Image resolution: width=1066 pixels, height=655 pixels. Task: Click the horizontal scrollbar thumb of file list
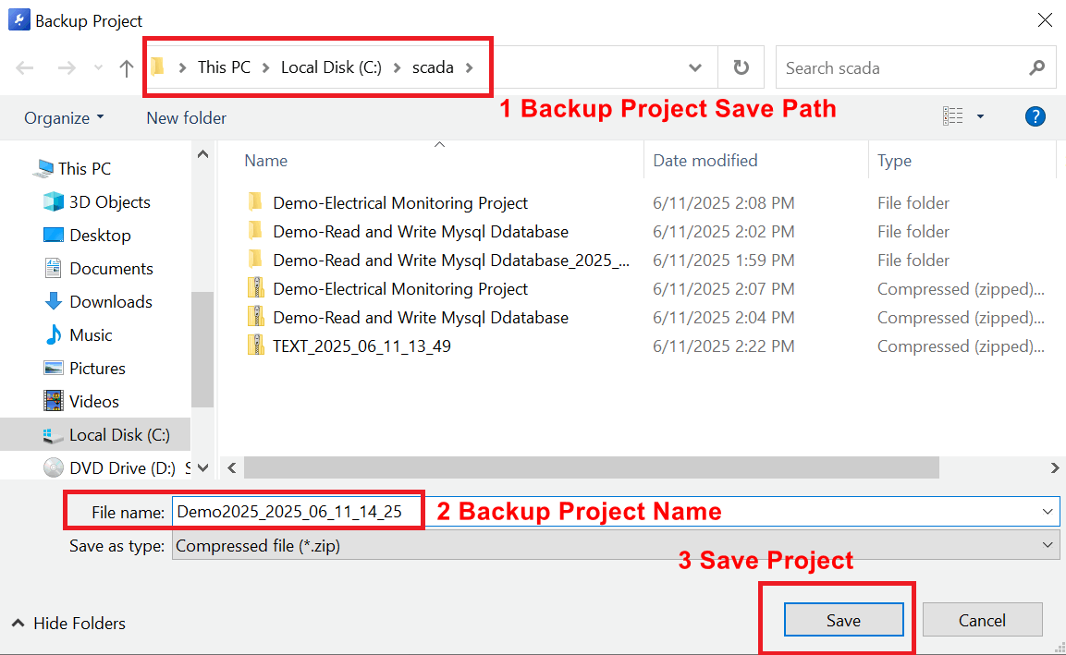tap(592, 468)
